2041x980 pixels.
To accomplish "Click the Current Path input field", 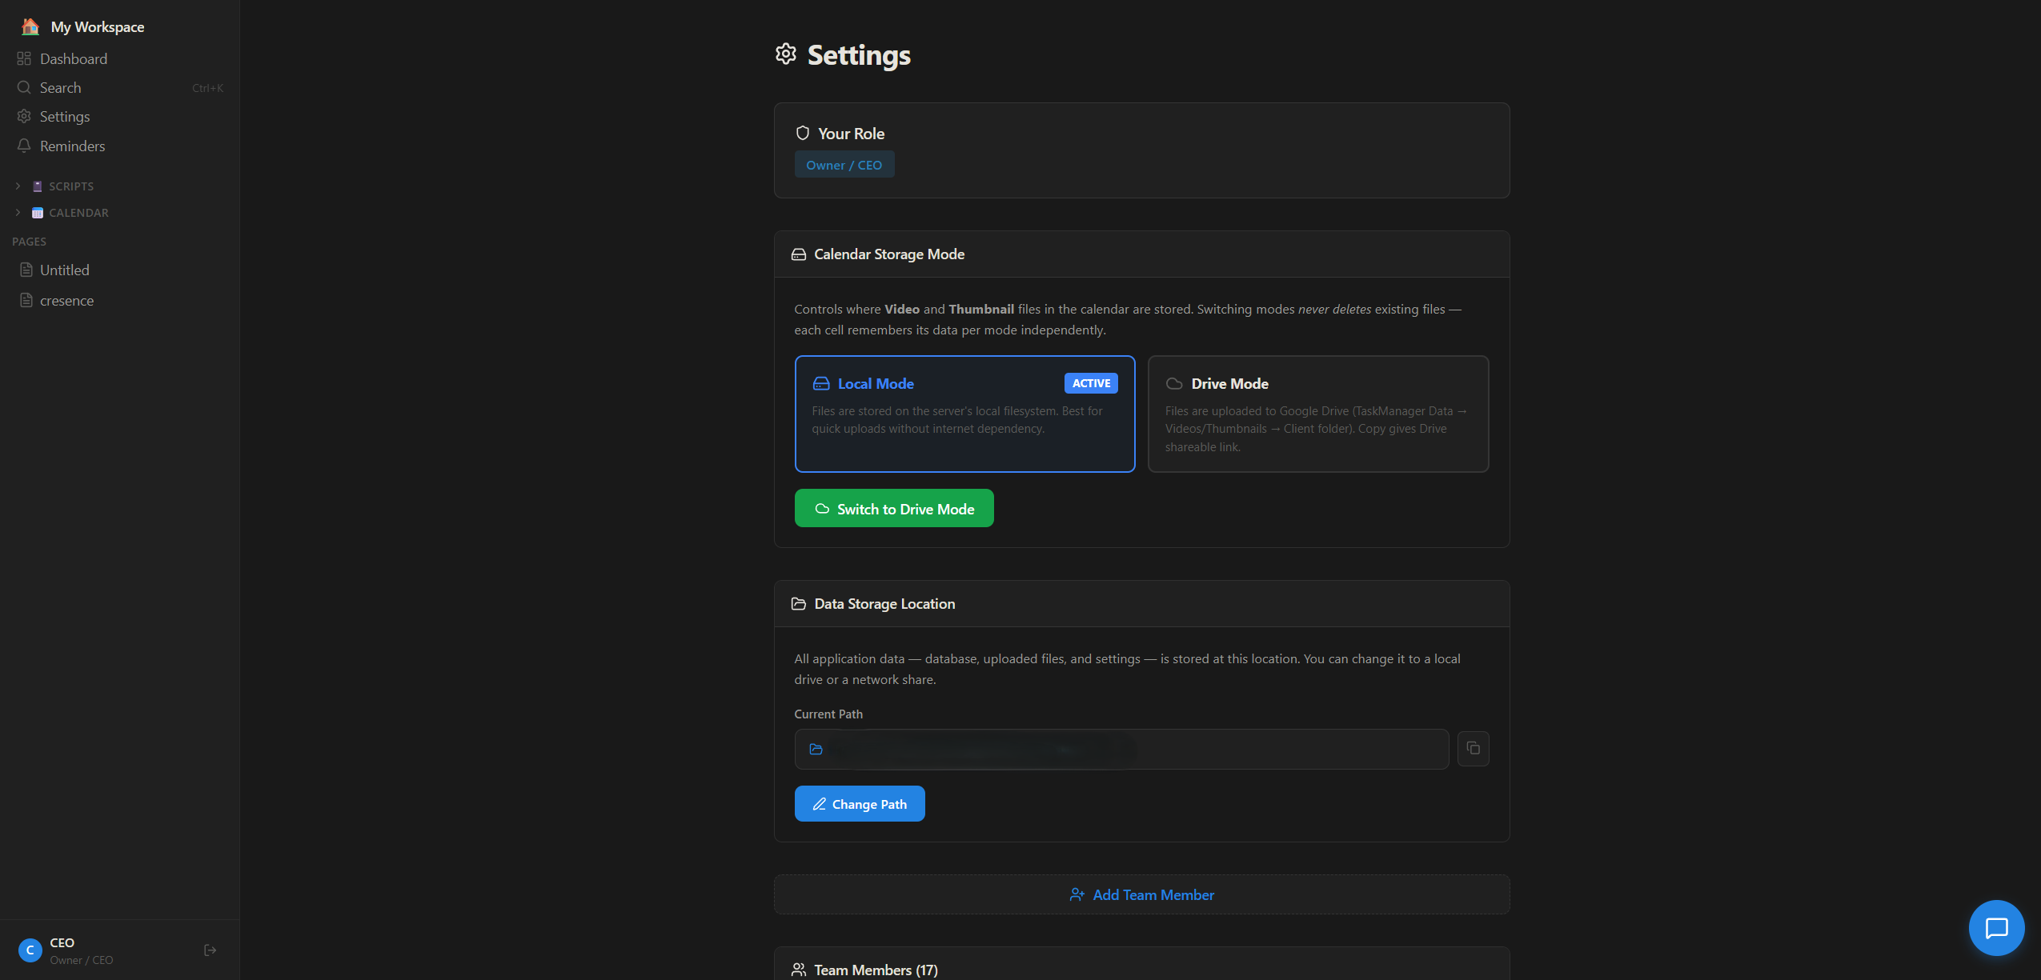I will click(x=1121, y=750).
